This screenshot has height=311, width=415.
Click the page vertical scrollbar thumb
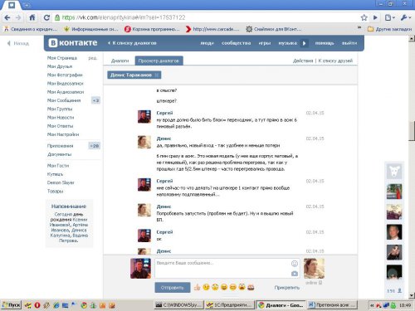[412, 131]
